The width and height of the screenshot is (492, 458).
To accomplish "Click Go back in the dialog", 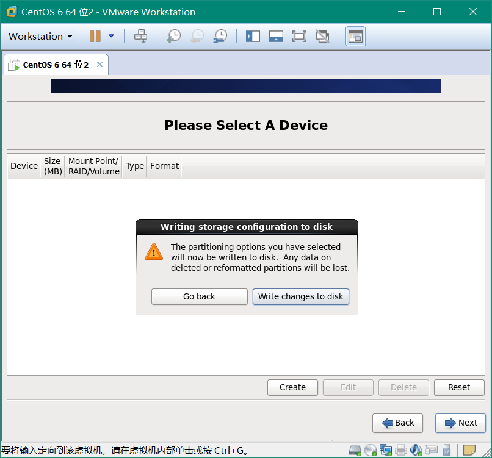I will 199,296.
